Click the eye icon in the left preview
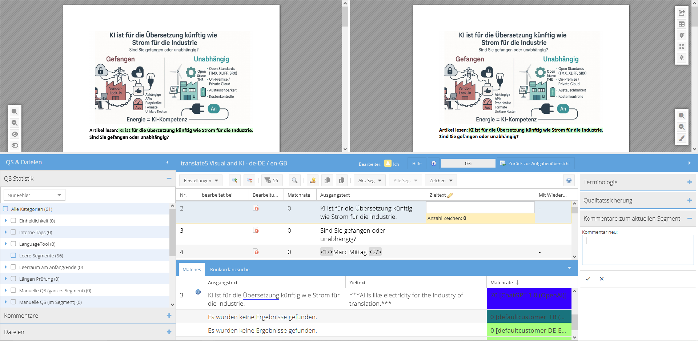This screenshot has width=698, height=341. click(x=15, y=134)
